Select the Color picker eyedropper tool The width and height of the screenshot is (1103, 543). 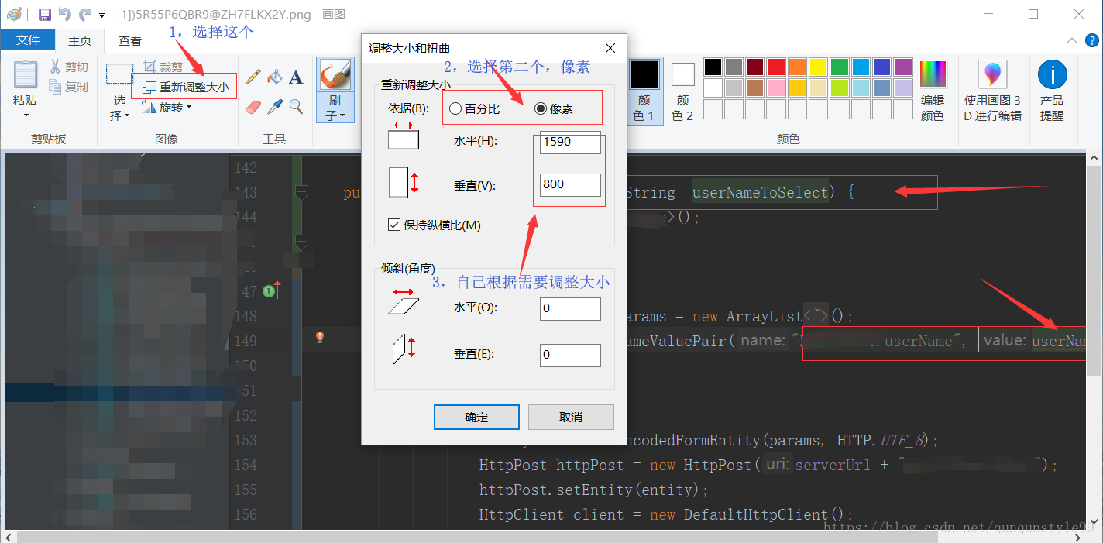(274, 106)
